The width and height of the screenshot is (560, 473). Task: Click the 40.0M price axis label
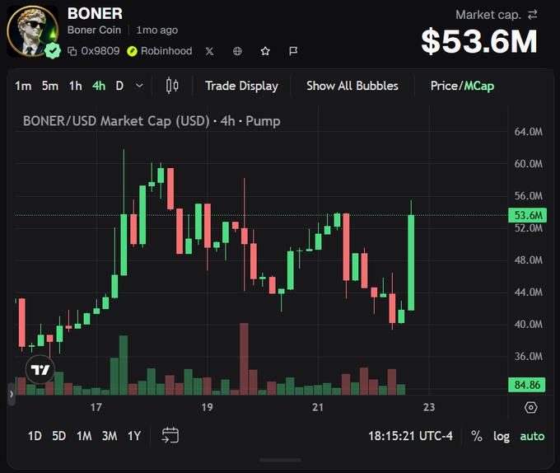tap(528, 325)
